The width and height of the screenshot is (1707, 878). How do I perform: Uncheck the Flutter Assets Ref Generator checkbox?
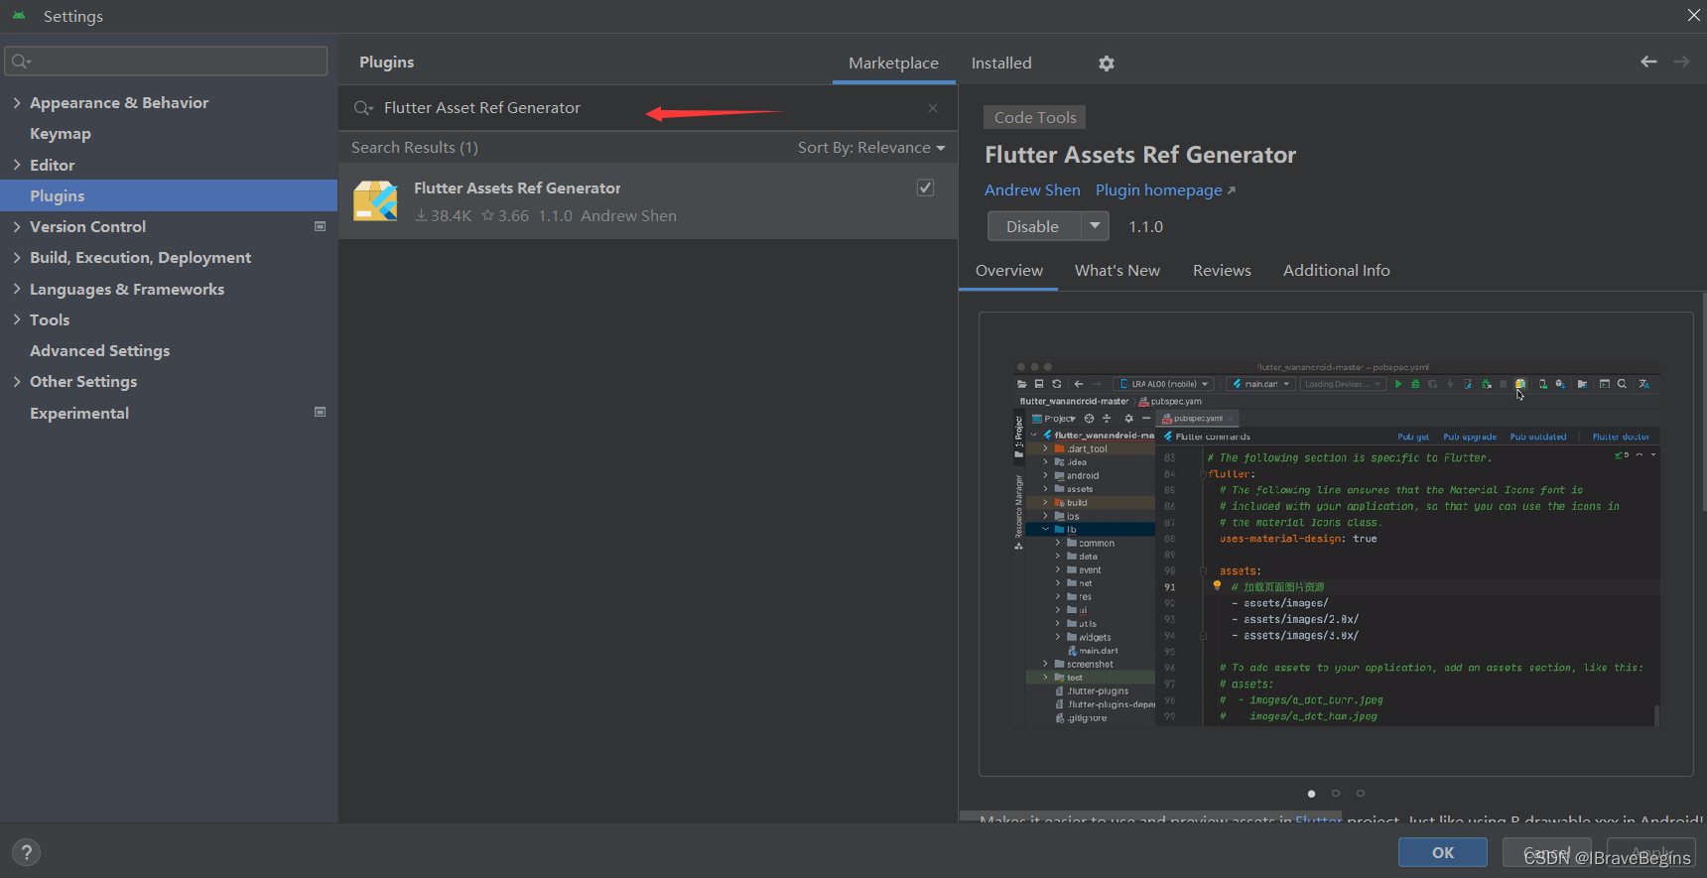click(x=925, y=188)
